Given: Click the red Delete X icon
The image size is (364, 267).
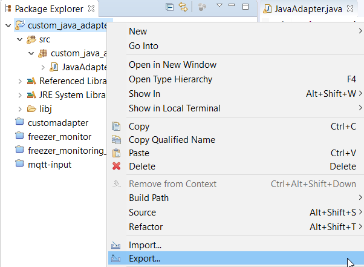Looking at the screenshot, I should point(116,166).
